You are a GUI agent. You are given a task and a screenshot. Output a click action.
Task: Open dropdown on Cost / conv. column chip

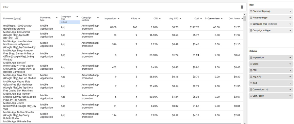tap(290, 96)
